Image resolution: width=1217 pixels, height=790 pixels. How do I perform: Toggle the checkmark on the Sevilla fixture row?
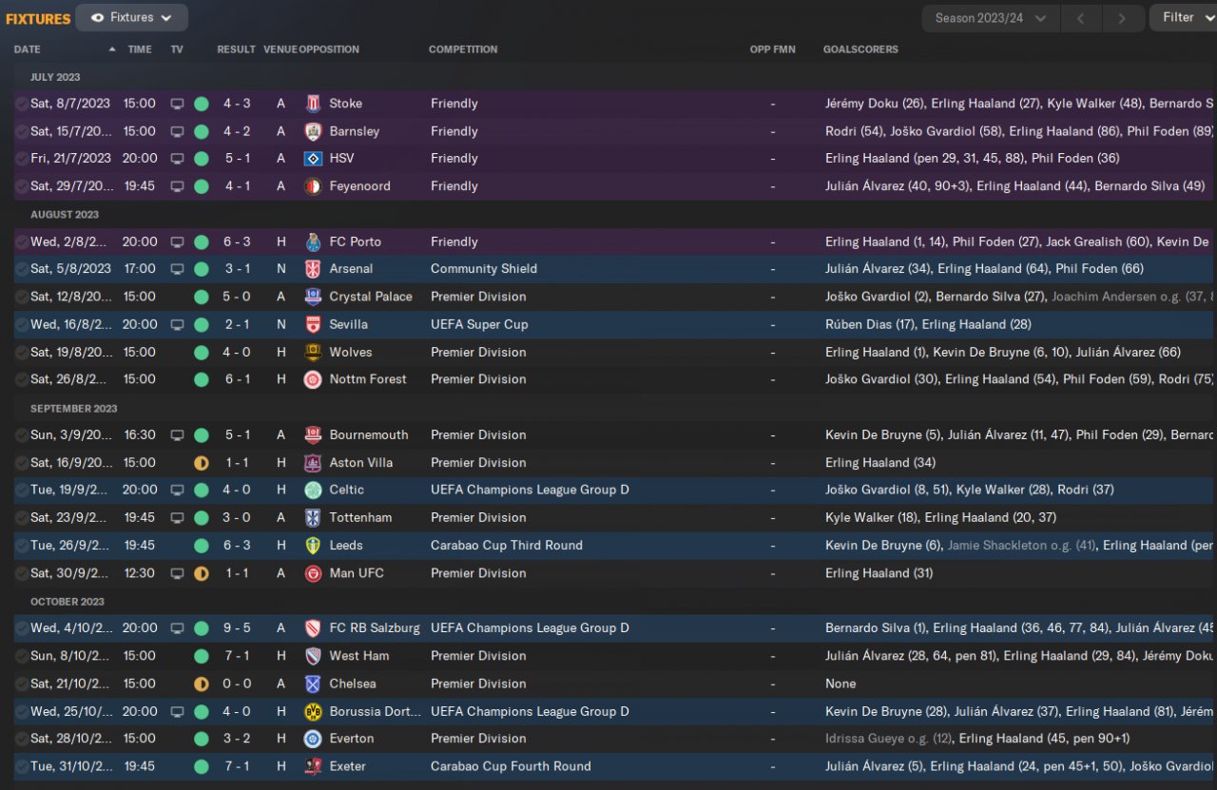click(21, 324)
